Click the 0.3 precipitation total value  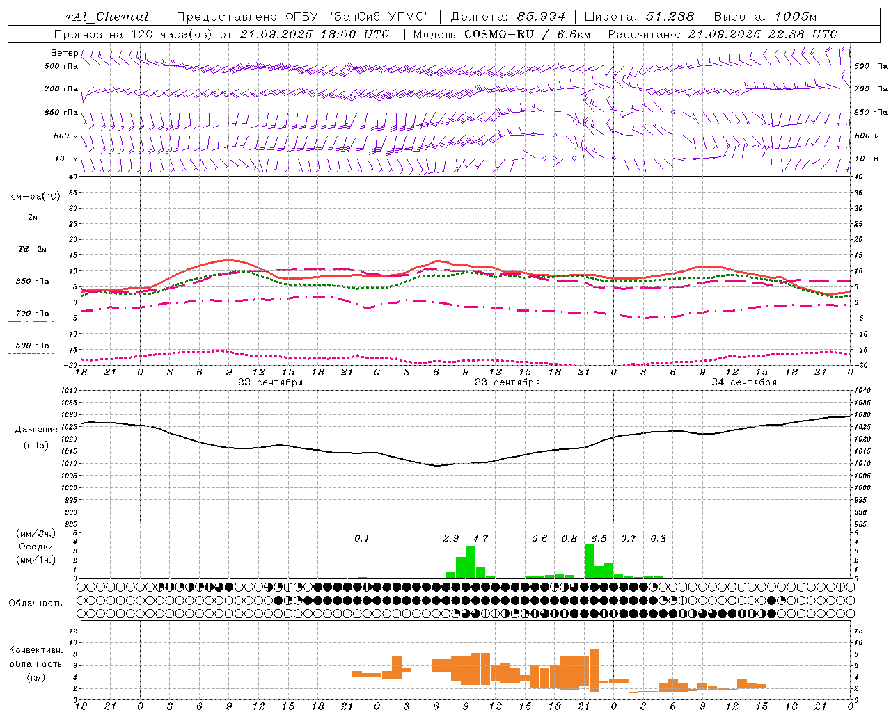pyautogui.click(x=658, y=538)
